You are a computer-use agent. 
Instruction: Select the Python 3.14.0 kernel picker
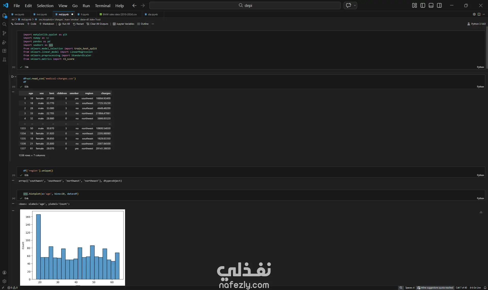pyautogui.click(x=476, y=24)
